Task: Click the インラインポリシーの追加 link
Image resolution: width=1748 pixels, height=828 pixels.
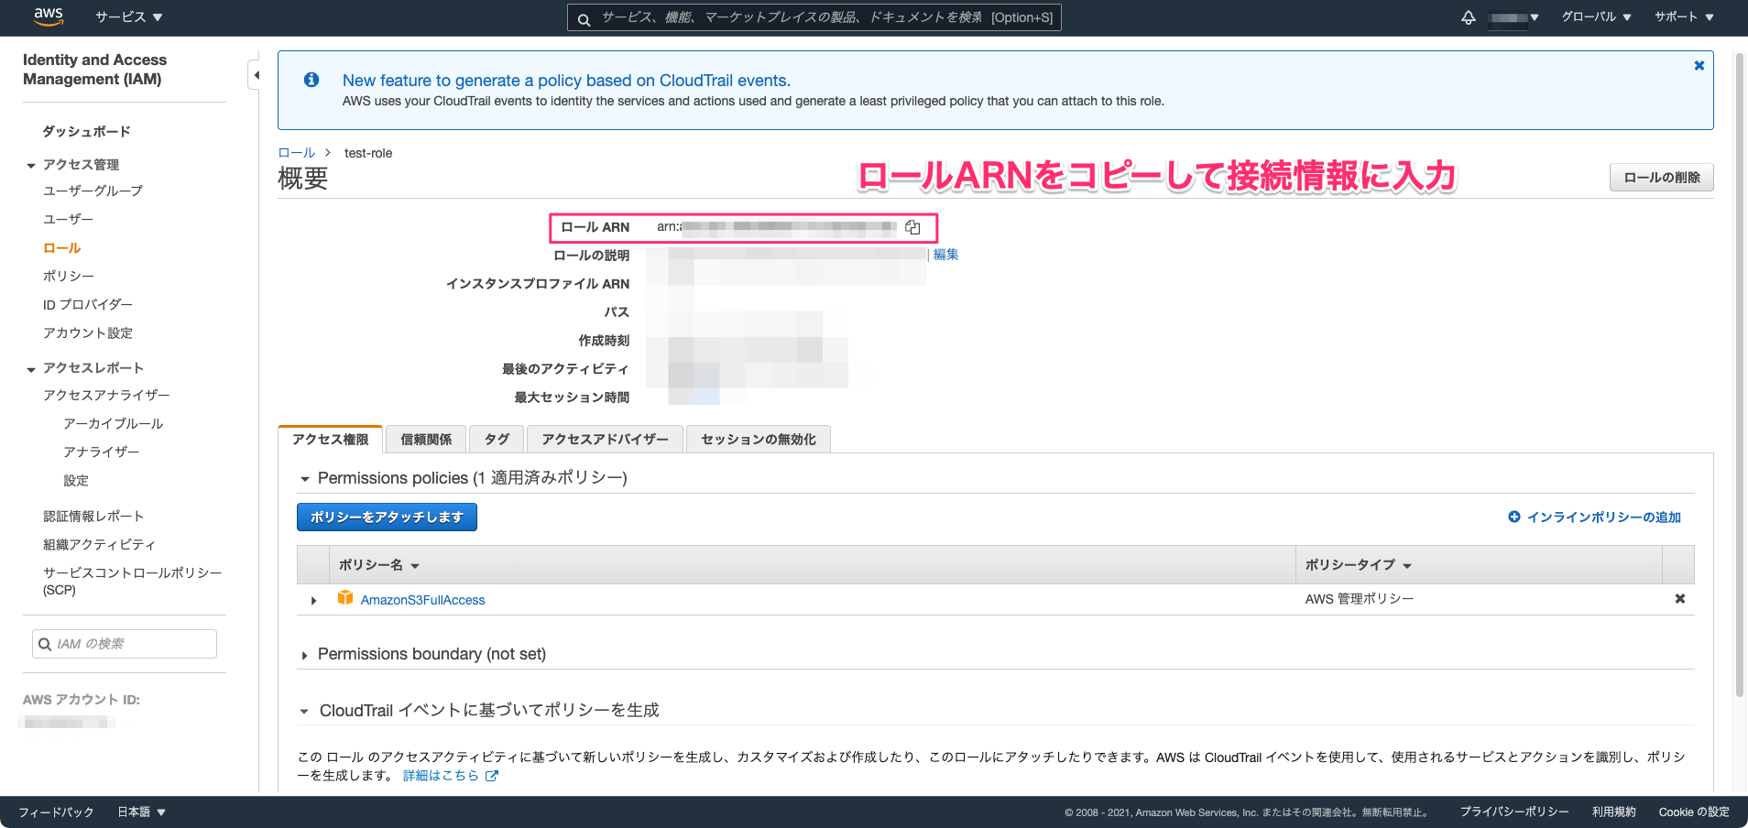Action: pyautogui.click(x=1603, y=517)
